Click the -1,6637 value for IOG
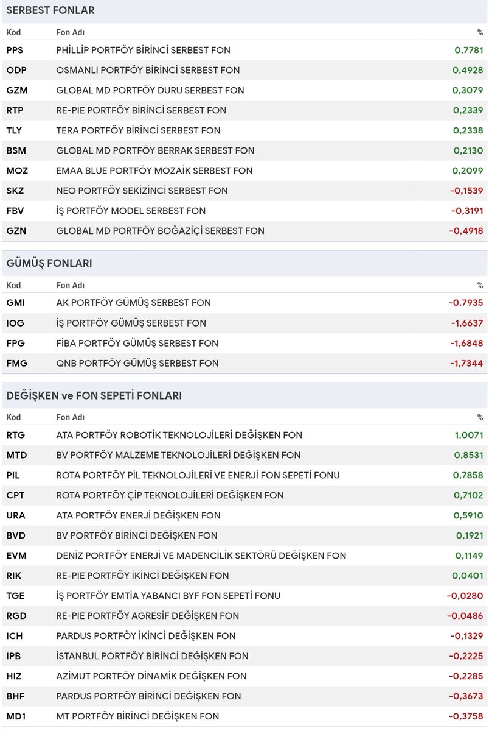Image resolution: width=489 pixels, height=731 pixels. (466, 323)
